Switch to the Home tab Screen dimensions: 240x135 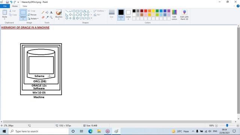15,6
